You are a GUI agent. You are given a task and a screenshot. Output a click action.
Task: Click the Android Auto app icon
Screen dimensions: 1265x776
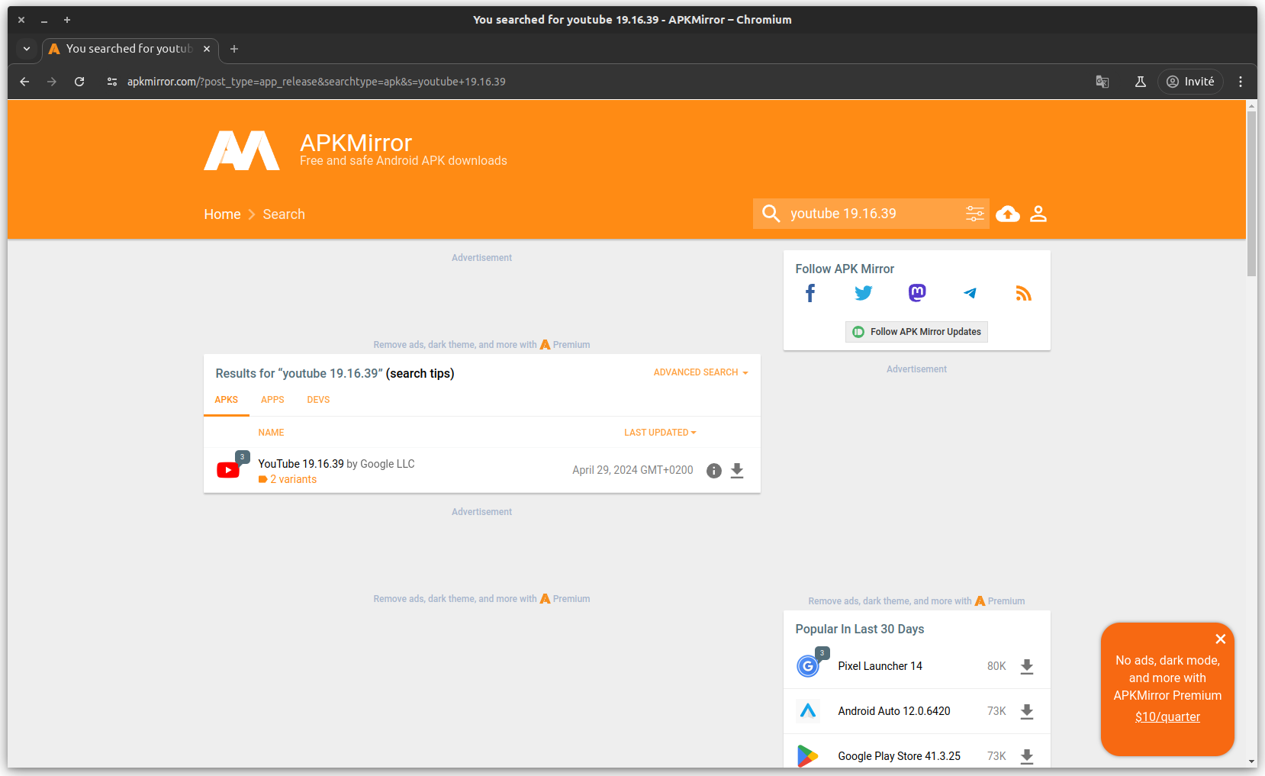[x=808, y=711]
